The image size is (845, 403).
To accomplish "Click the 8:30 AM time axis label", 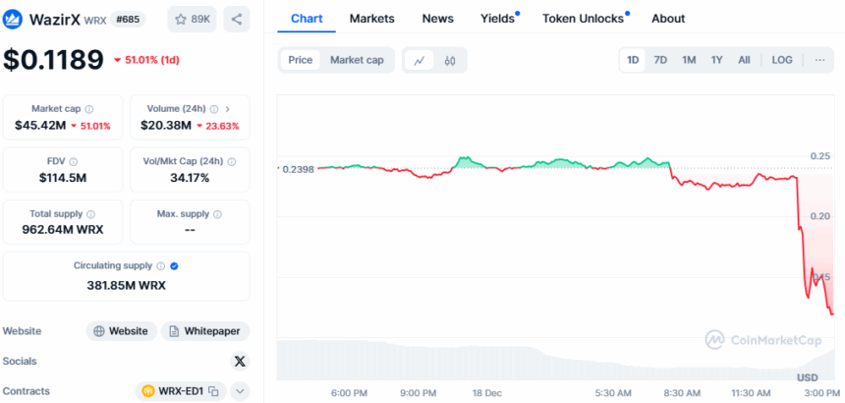I will coord(682,393).
